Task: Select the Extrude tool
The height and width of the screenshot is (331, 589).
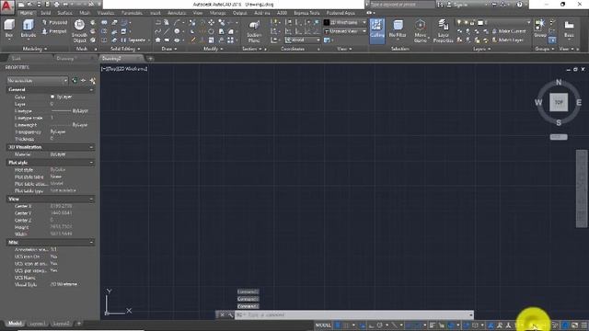Action: point(29,29)
